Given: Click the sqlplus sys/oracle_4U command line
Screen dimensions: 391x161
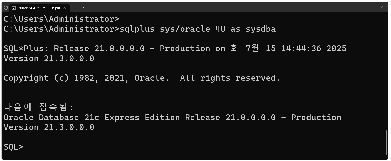Looking at the screenshot, I should pos(139,29).
